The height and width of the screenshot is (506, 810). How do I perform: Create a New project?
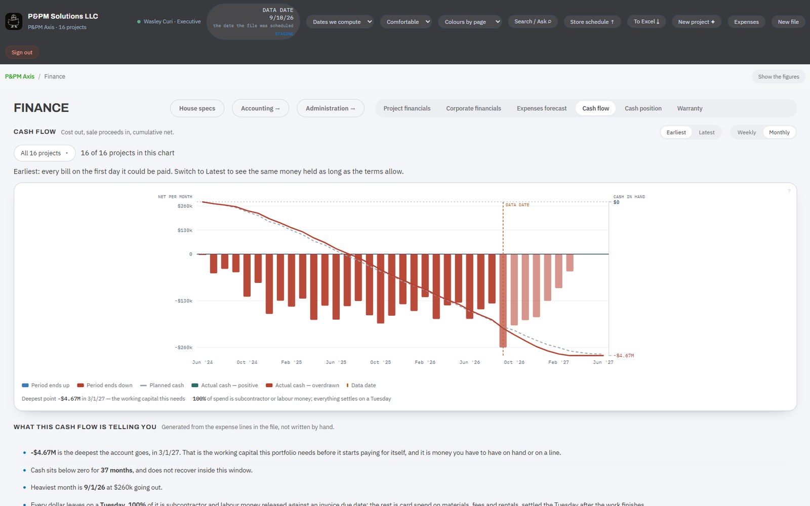697,22
